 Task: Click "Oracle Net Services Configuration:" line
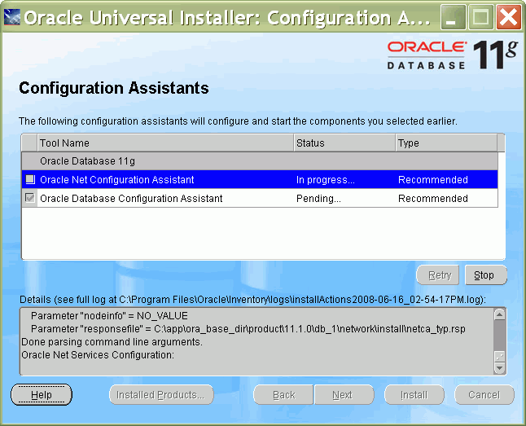[x=98, y=355]
